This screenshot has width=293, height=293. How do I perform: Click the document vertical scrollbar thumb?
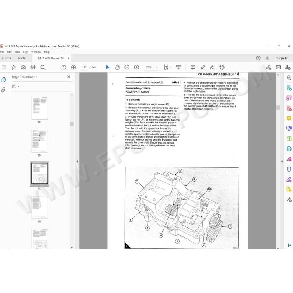(x=278, y=108)
